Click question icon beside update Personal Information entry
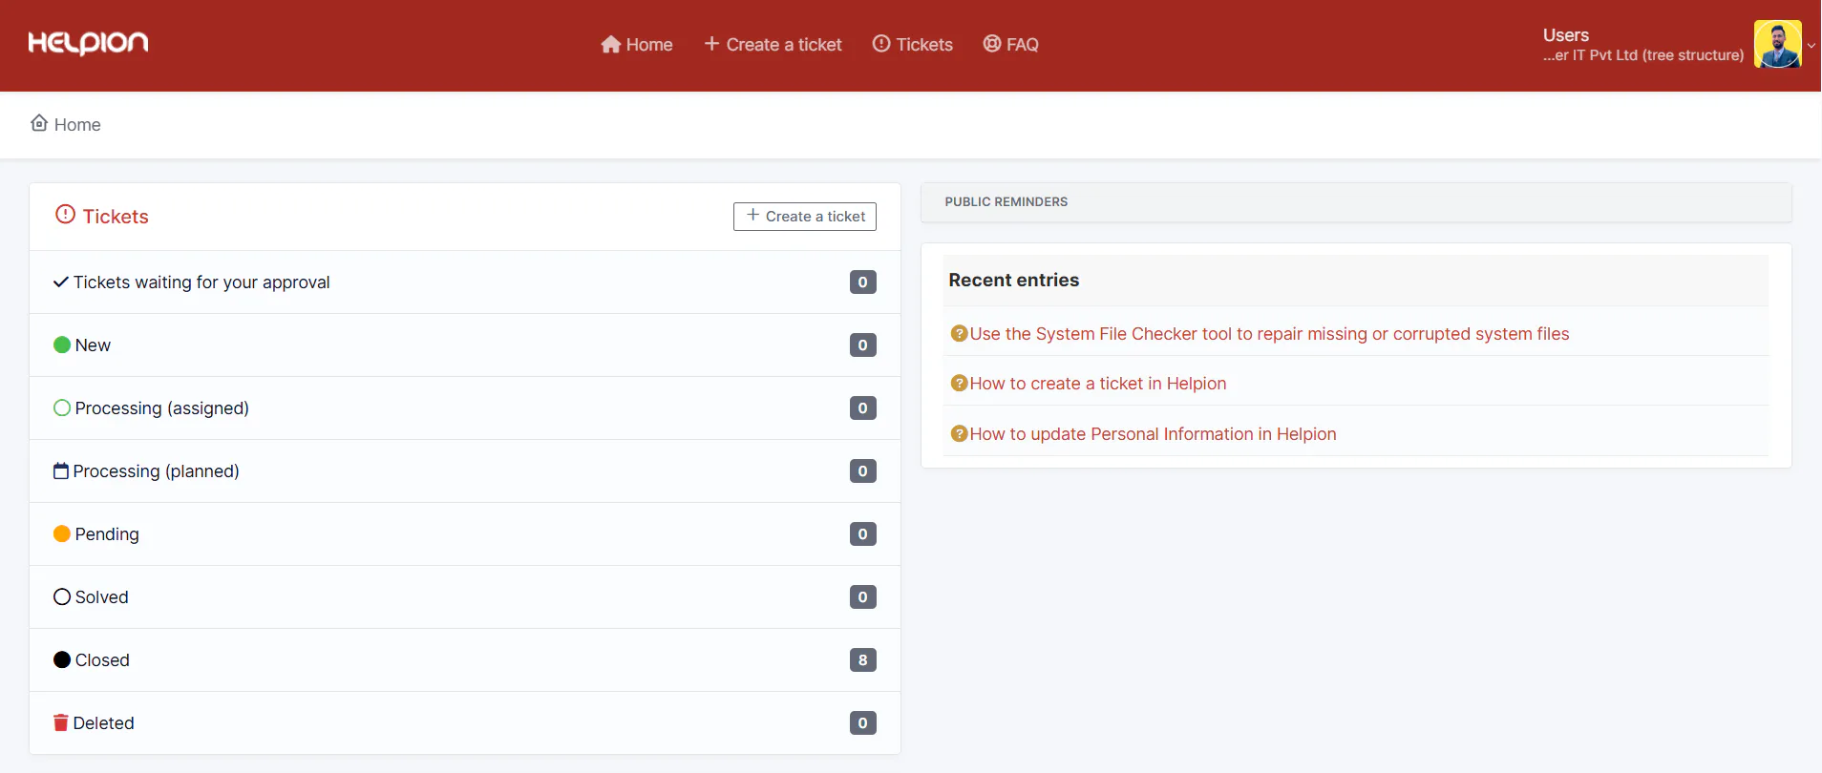 [959, 433]
